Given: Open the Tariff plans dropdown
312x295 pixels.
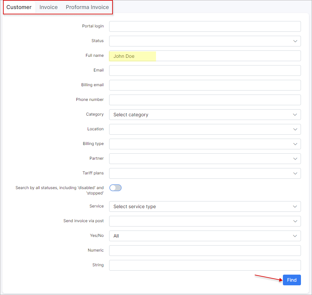Looking at the screenshot, I should (205, 173).
